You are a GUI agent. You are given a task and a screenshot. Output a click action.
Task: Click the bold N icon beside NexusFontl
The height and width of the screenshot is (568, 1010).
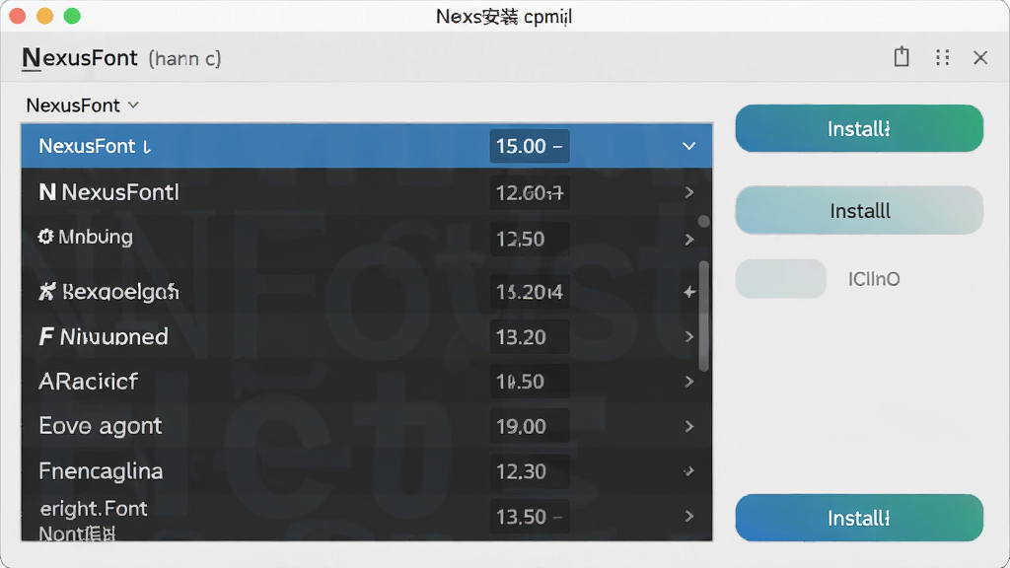(x=47, y=192)
